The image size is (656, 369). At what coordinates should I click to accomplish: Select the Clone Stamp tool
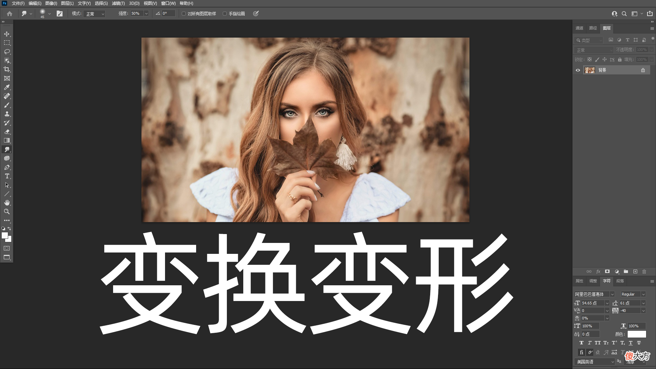7,114
